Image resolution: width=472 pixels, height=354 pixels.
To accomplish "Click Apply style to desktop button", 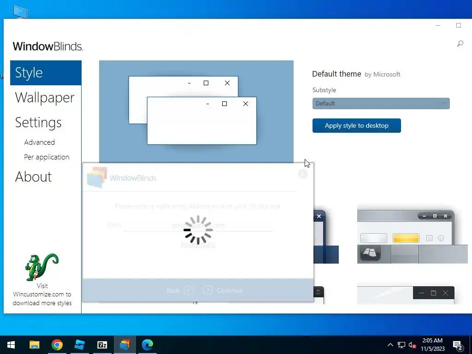I will [356, 125].
